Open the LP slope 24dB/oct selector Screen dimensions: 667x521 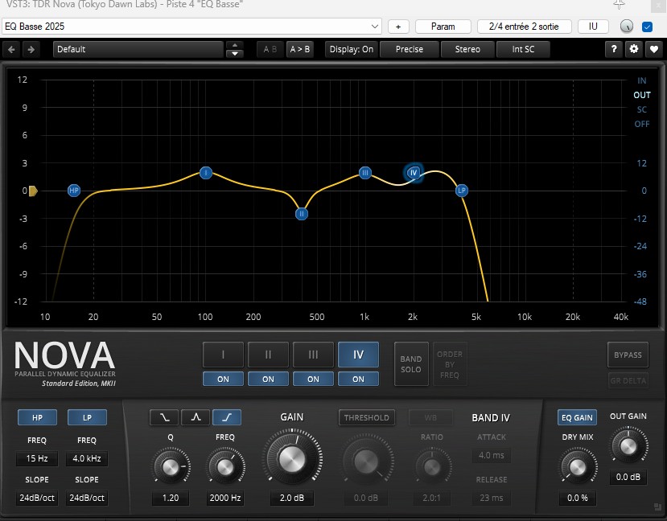coord(87,498)
